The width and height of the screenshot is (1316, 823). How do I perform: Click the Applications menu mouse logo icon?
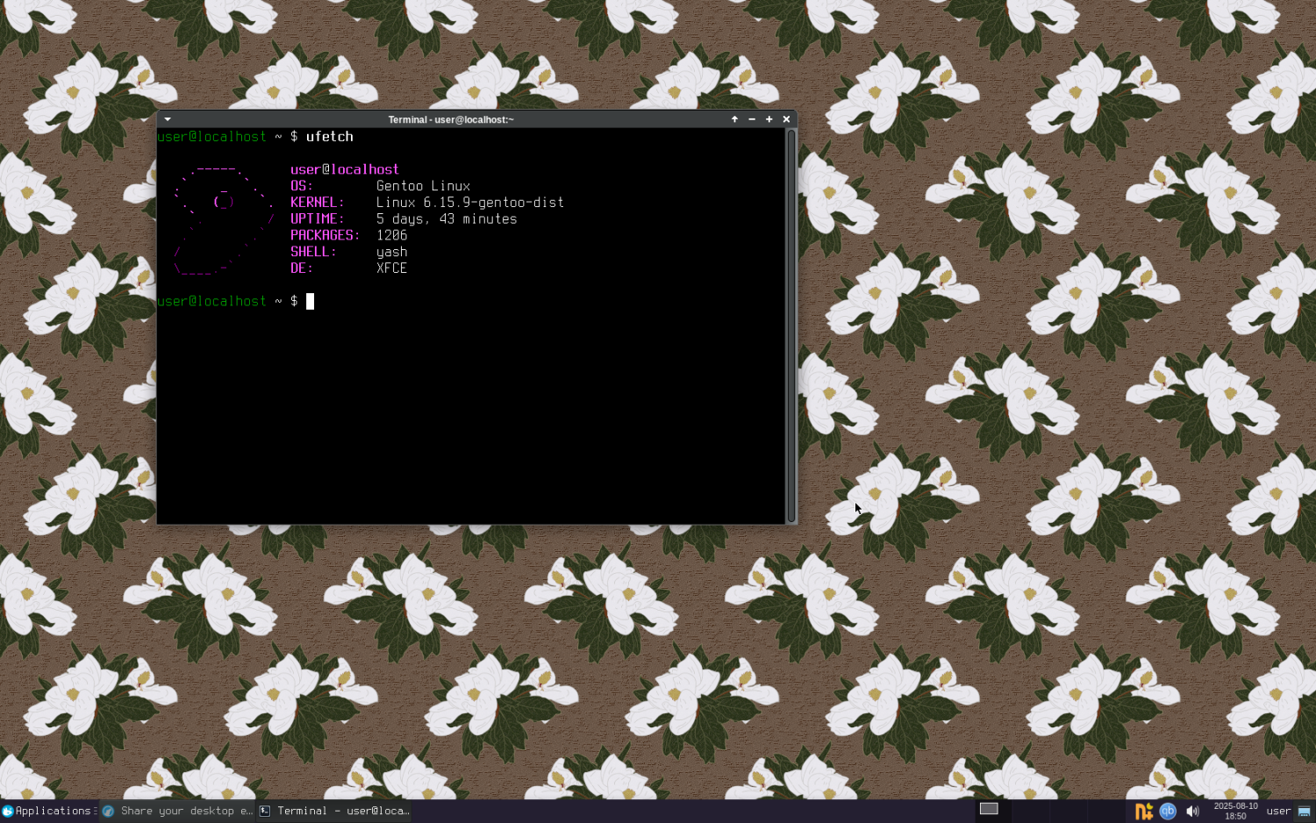pos(8,811)
